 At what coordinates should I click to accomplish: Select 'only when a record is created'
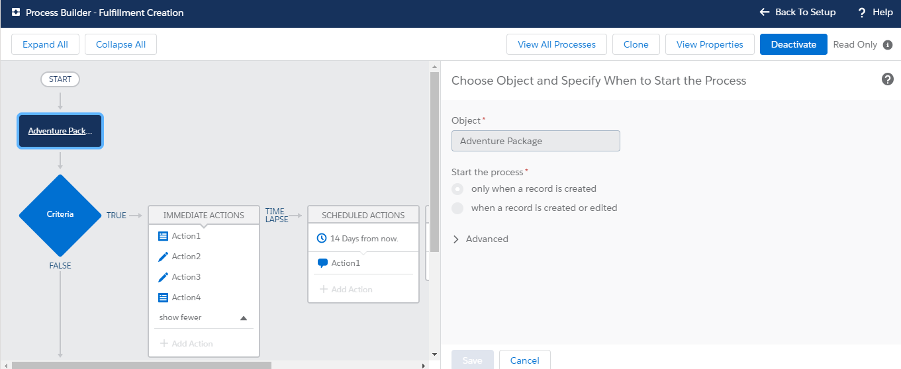pyautogui.click(x=457, y=189)
